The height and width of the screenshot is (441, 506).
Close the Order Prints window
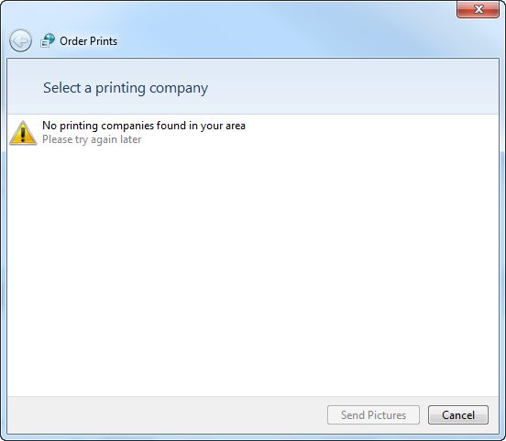pos(478,9)
